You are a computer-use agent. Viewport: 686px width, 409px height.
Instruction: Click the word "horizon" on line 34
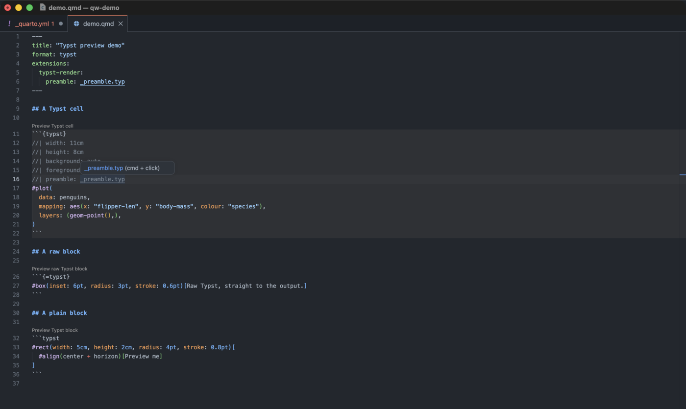tap(106, 356)
